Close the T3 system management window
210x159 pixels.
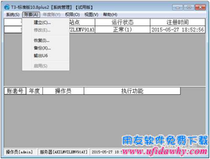[x=200, y=7]
